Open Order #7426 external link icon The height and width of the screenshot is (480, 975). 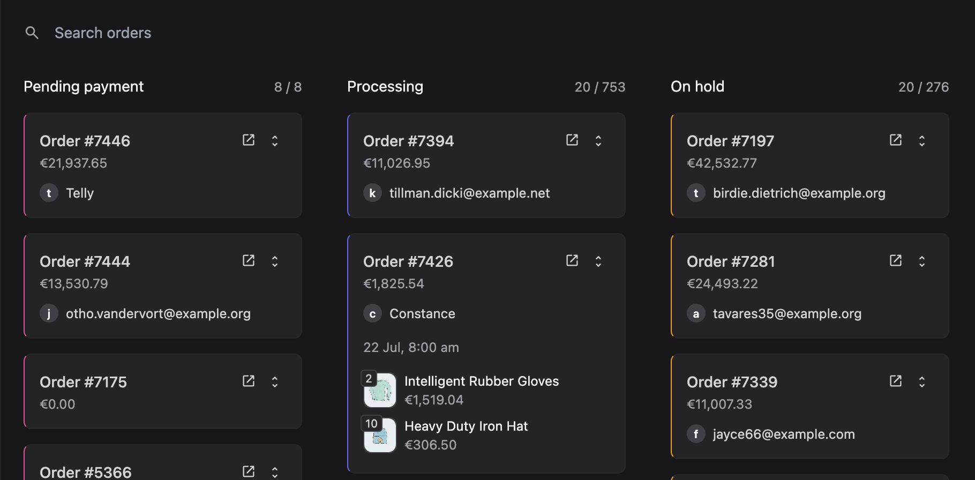click(572, 260)
